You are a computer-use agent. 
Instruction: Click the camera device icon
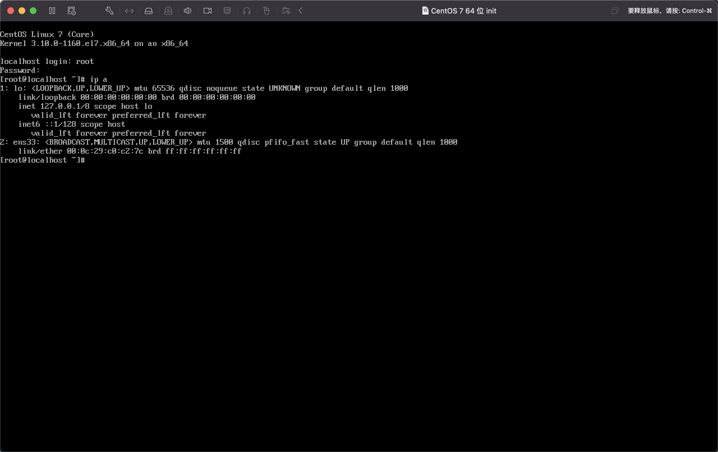(208, 11)
